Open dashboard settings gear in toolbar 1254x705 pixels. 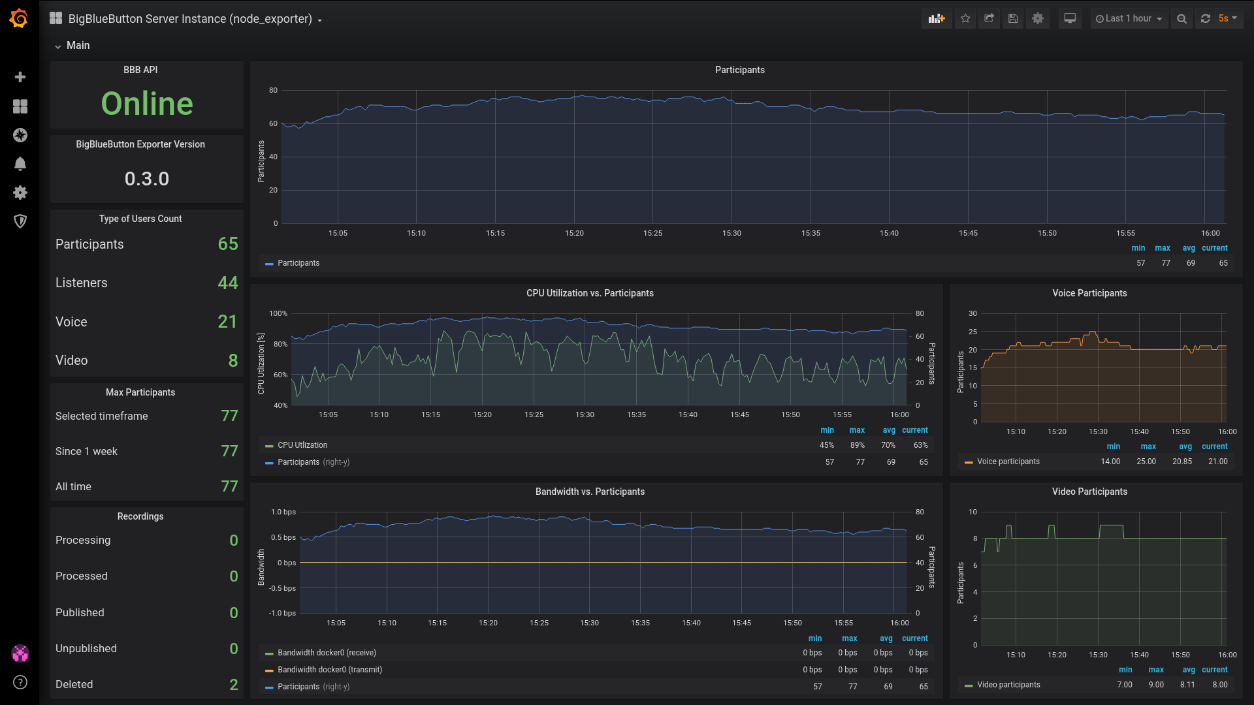point(1038,18)
